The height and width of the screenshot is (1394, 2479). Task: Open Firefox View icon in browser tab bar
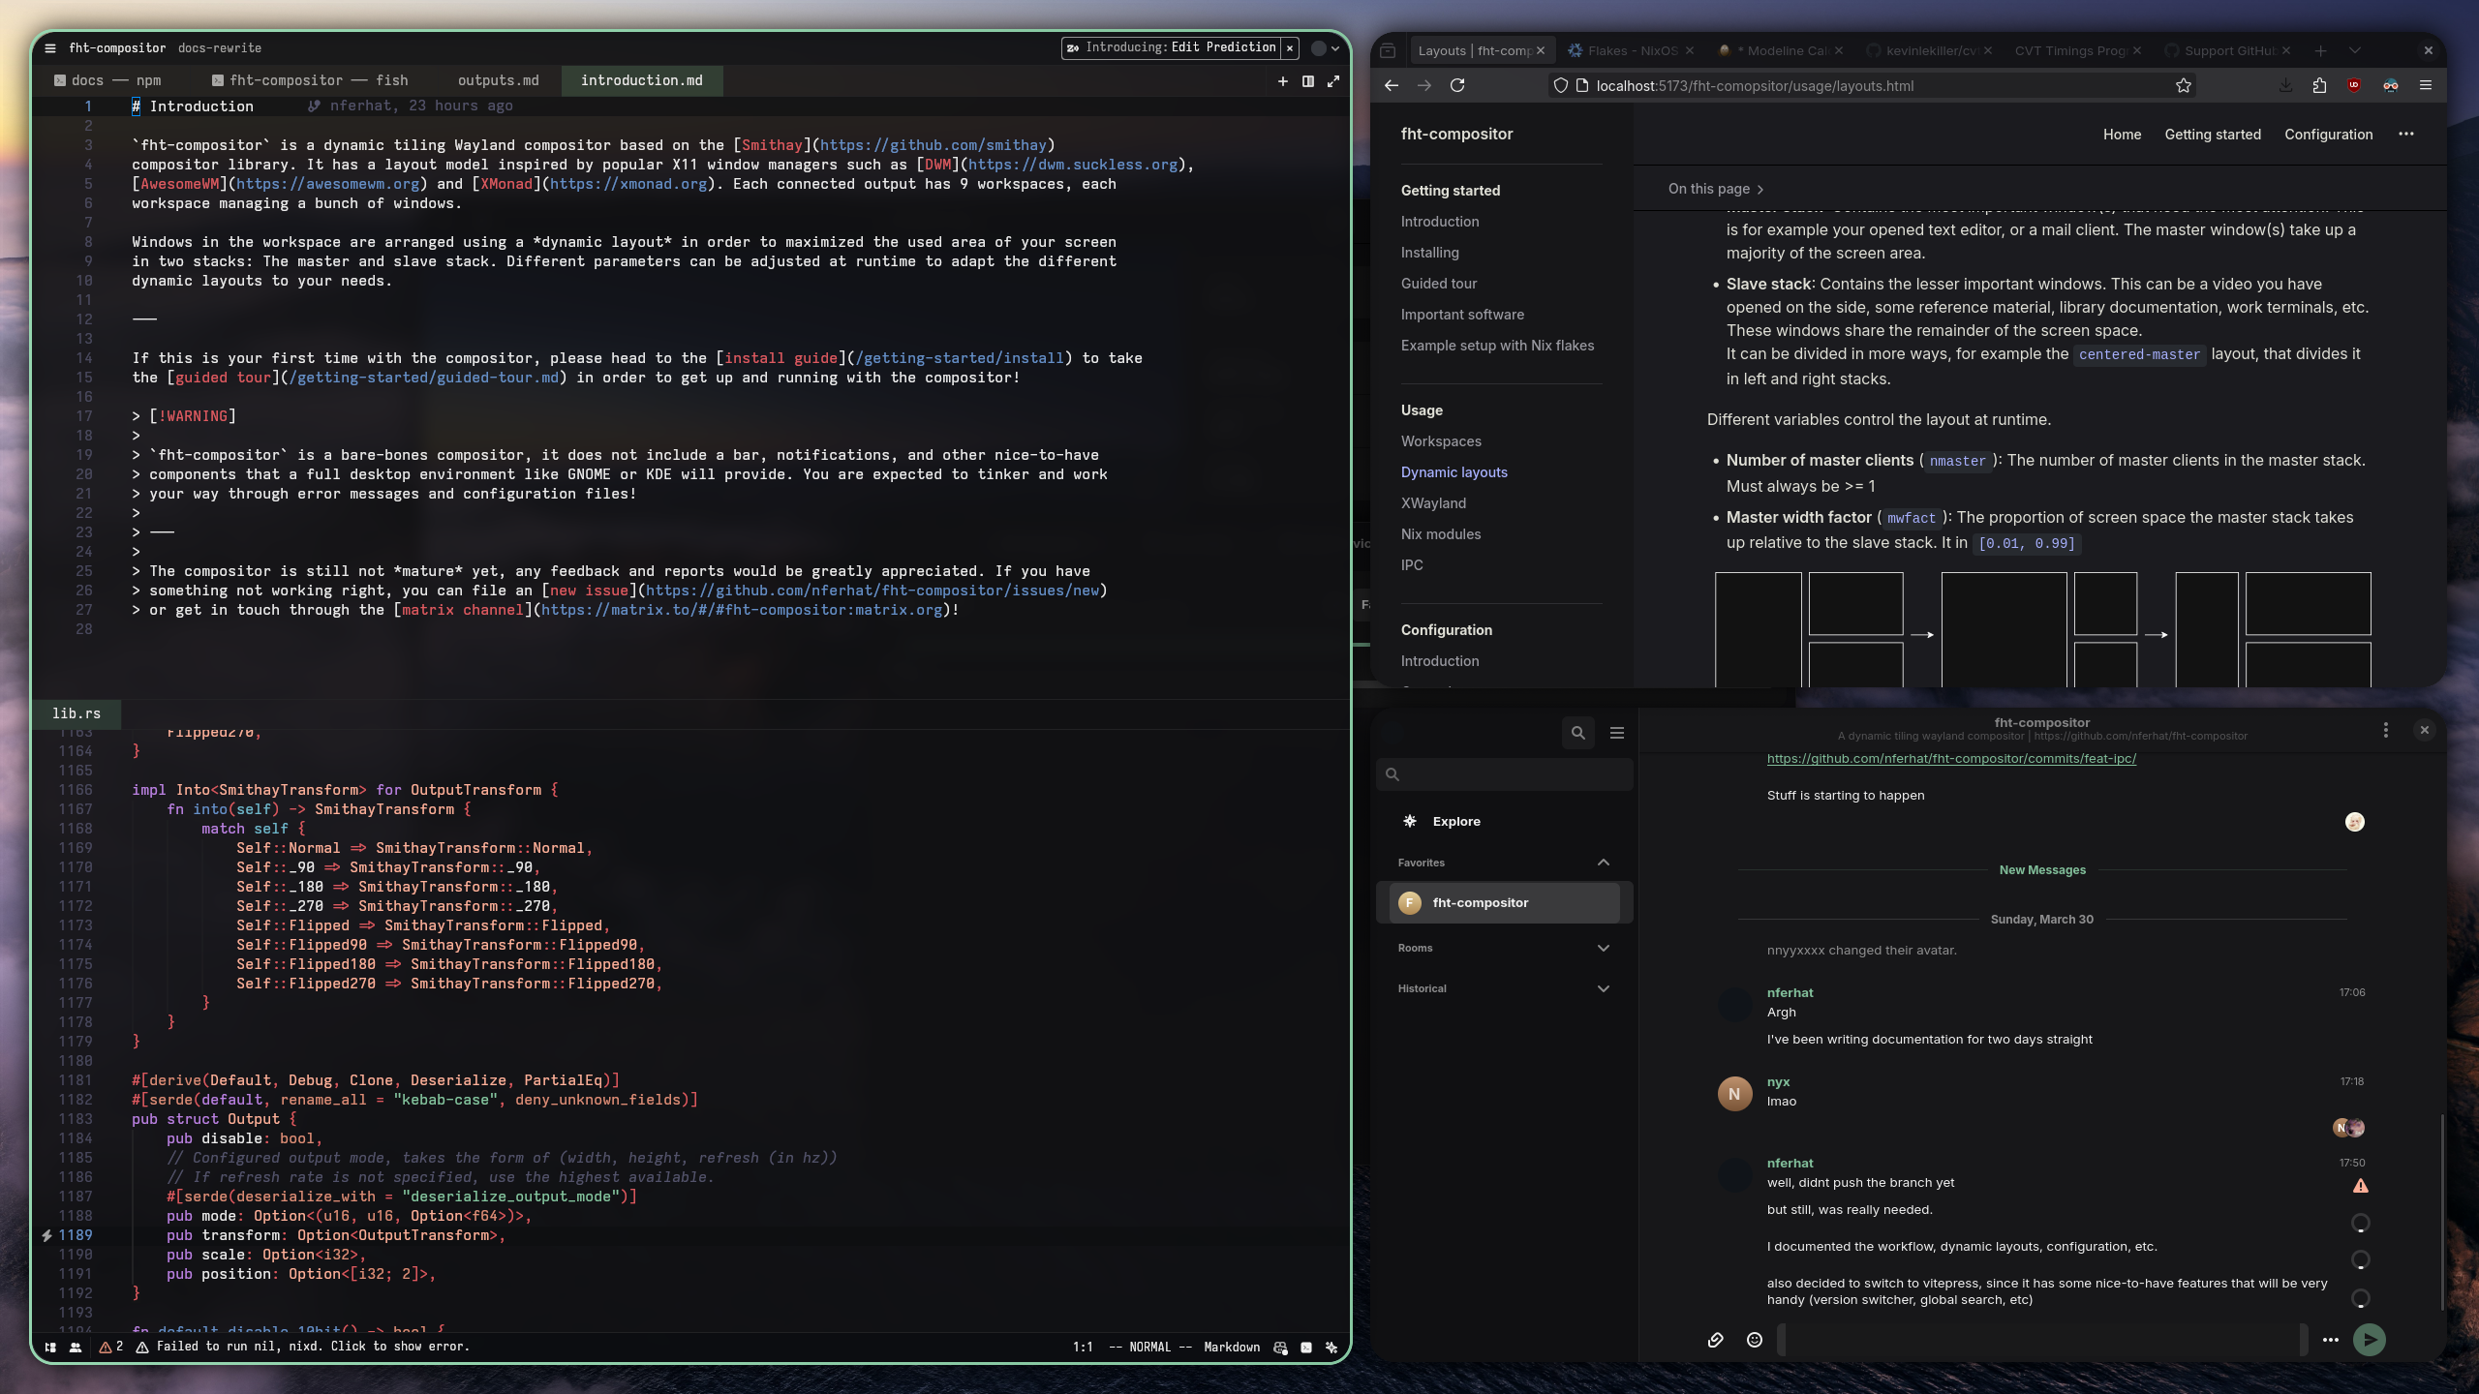pos(1388,50)
